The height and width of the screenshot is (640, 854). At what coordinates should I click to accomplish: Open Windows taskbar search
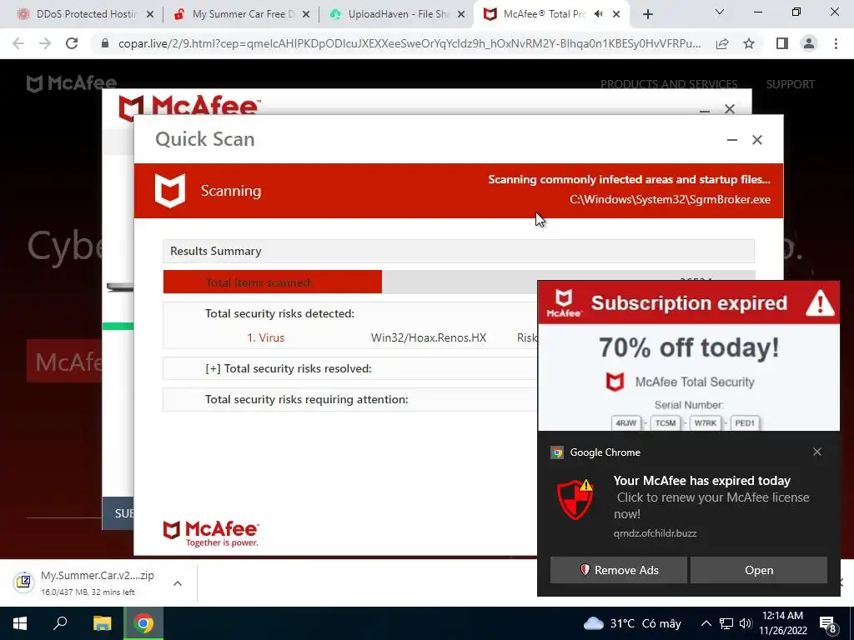point(60,623)
